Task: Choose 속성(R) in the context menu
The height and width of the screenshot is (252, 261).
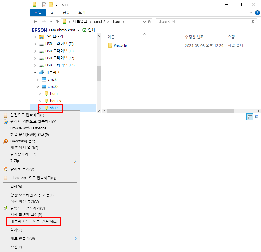Action: (x=40, y=247)
